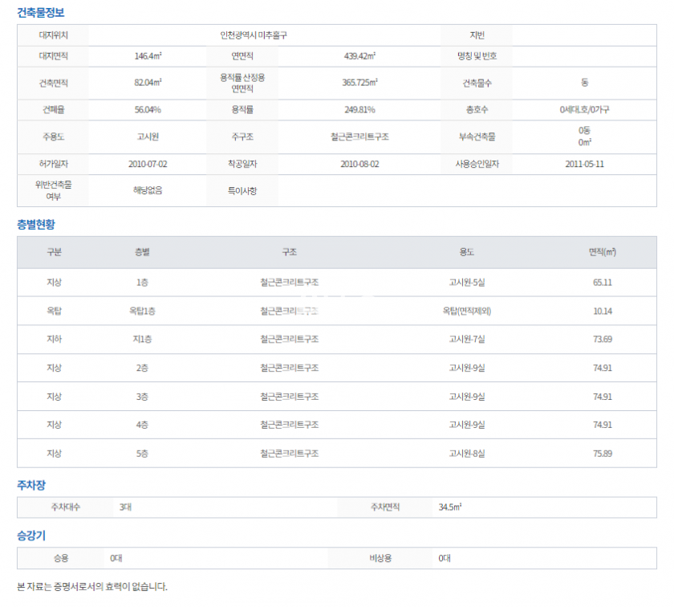Click the 146.4m² land area value
This screenshot has width=674, height=607.
(148, 56)
